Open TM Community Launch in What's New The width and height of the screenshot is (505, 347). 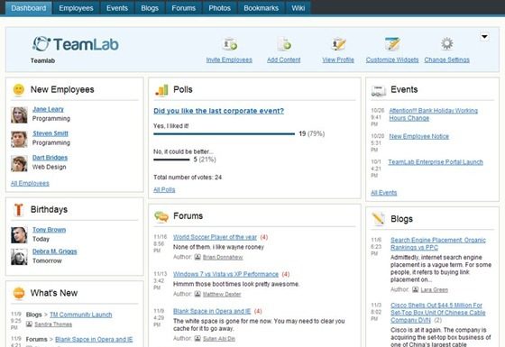point(81,315)
